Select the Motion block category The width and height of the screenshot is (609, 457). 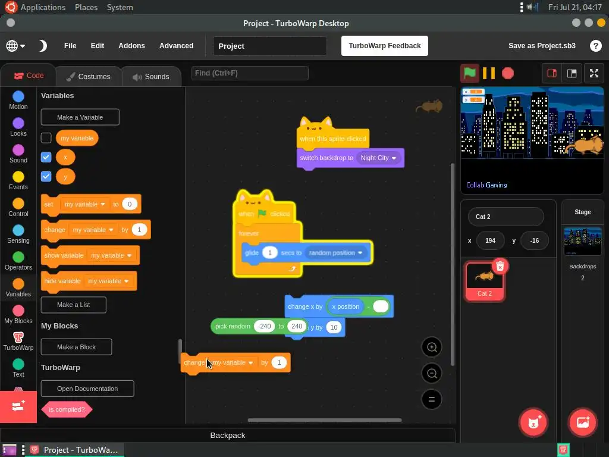pyautogui.click(x=18, y=100)
